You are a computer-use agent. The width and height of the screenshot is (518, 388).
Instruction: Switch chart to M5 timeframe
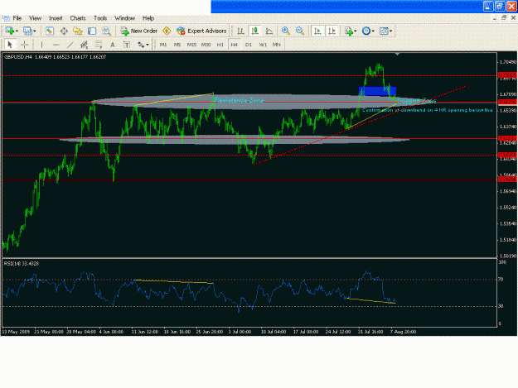[x=177, y=45]
